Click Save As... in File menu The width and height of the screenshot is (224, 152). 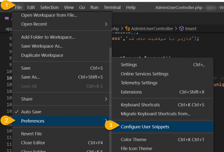[x=30, y=77]
